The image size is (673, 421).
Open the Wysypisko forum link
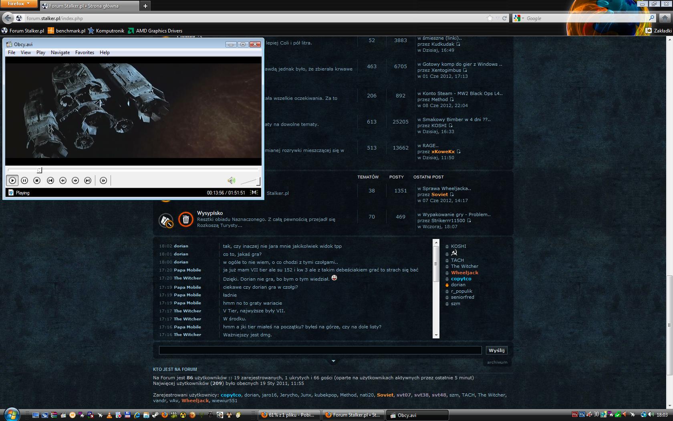pyautogui.click(x=210, y=213)
